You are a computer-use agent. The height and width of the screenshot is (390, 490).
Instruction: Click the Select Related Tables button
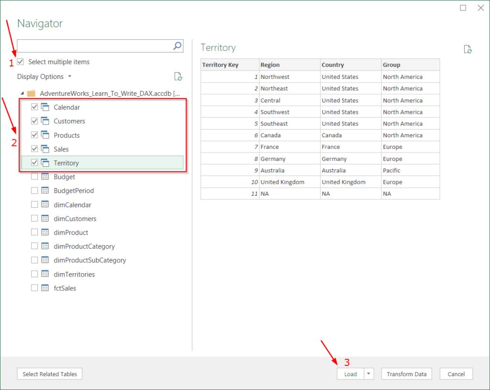(49, 374)
